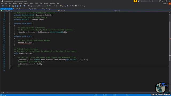Switch to the PlayerMoving.cs tab

[x=47, y=9]
